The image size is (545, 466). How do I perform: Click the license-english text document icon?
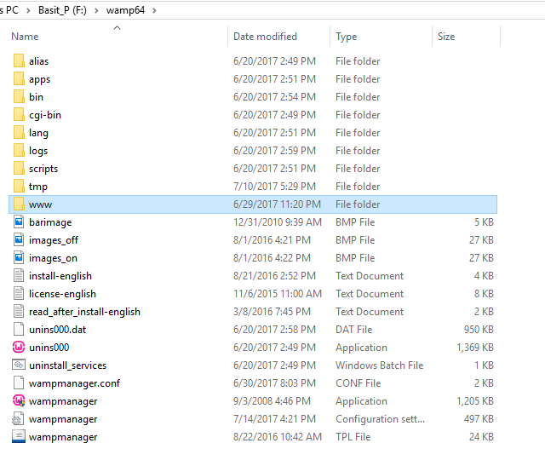pyautogui.click(x=19, y=294)
